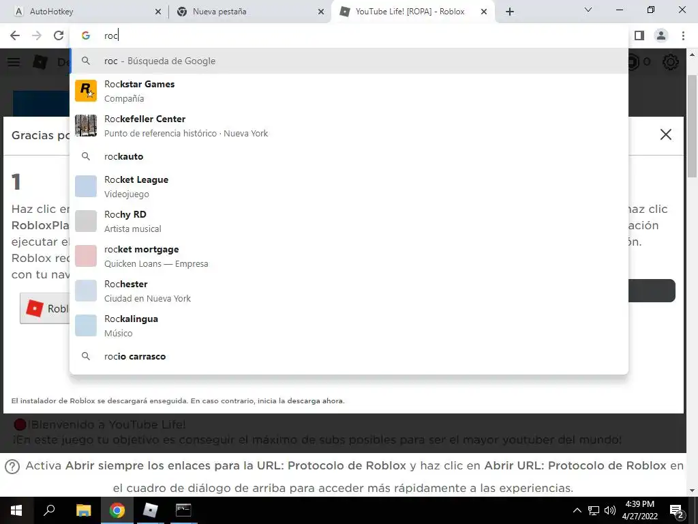Click the Rockefeller Center photo thumbnail

coord(85,126)
